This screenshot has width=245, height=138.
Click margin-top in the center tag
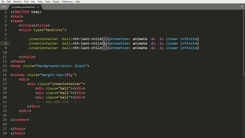tap(52, 75)
